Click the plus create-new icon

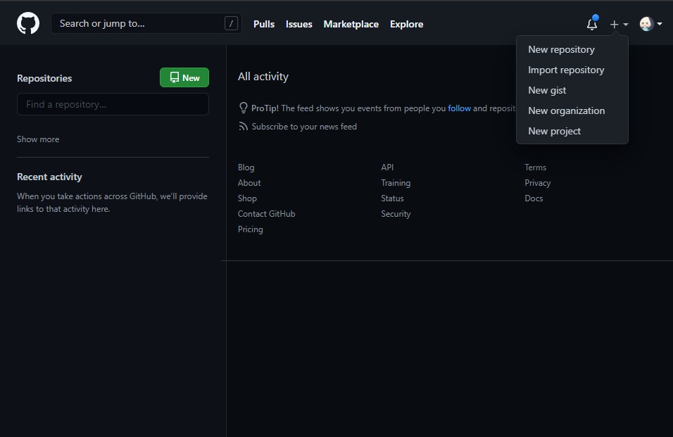click(x=614, y=25)
